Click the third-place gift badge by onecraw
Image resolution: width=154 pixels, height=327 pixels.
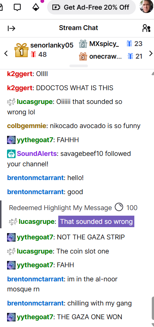83,56
